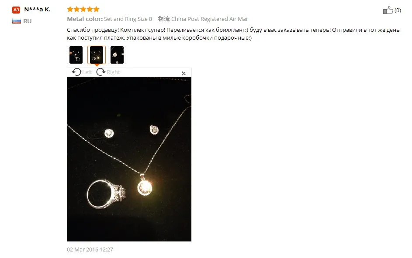
Task: Click the middle star of the rating
Action: (x=83, y=10)
